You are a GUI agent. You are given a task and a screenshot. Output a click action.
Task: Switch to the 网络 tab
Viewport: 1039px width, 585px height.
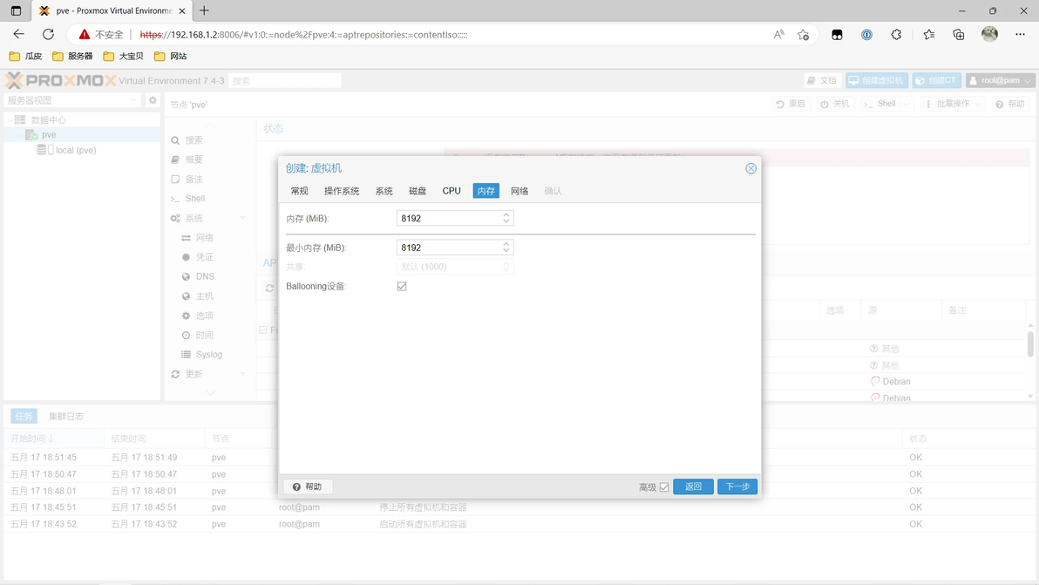(519, 191)
